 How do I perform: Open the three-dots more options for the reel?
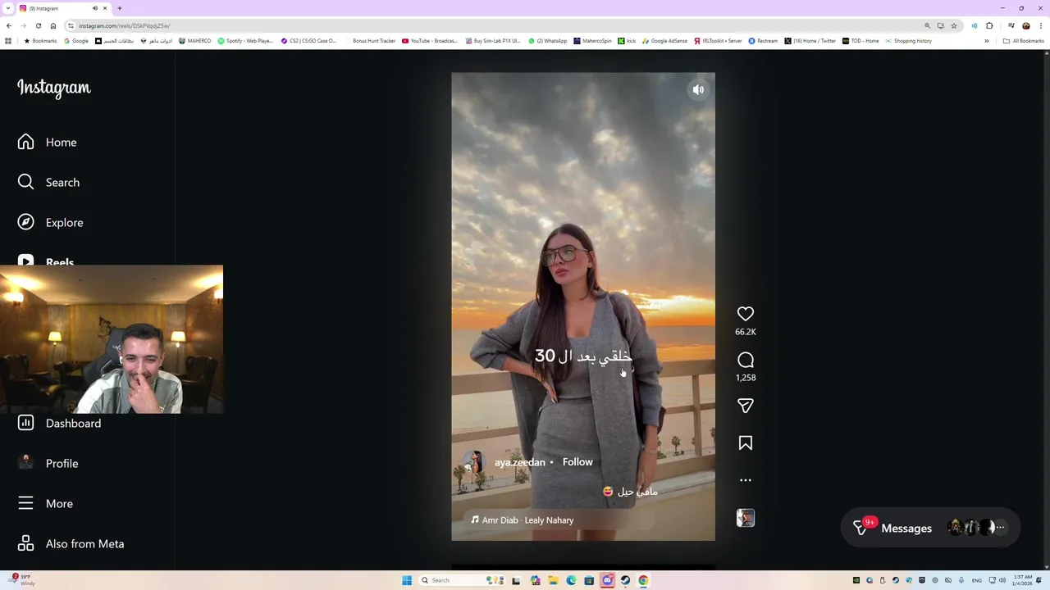(x=746, y=480)
